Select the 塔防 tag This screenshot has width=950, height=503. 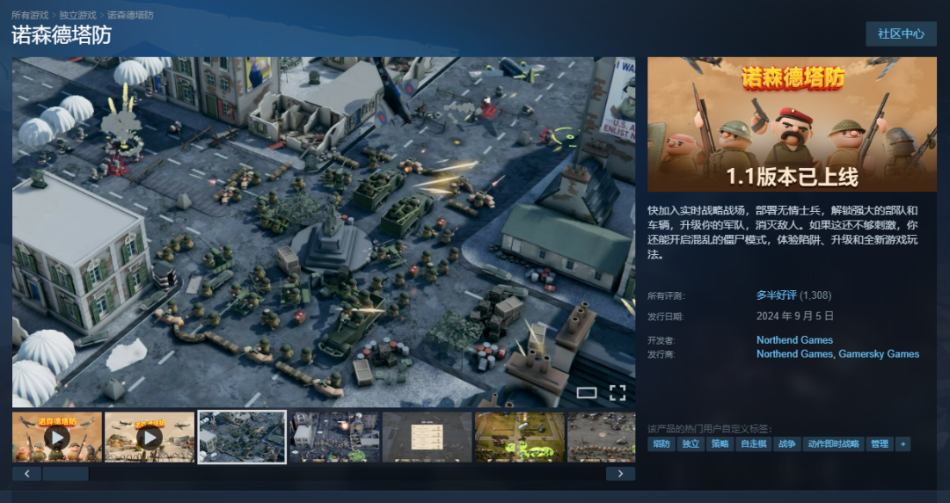[x=661, y=443]
